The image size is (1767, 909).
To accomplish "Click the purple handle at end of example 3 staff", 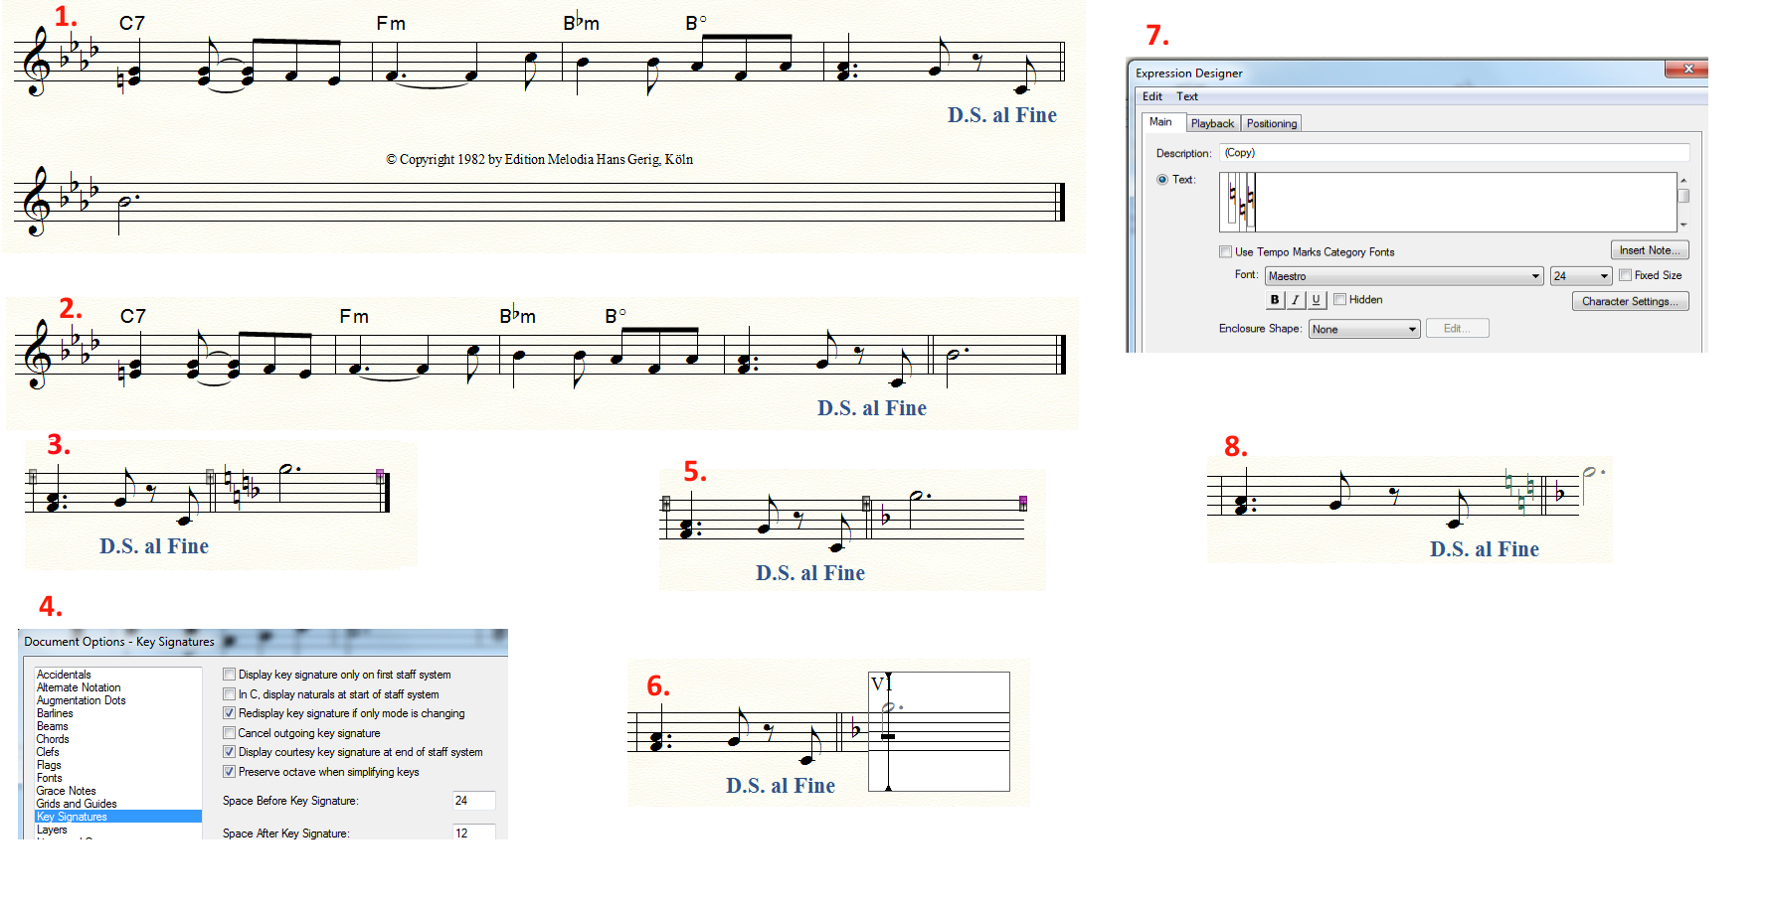I will click(380, 477).
